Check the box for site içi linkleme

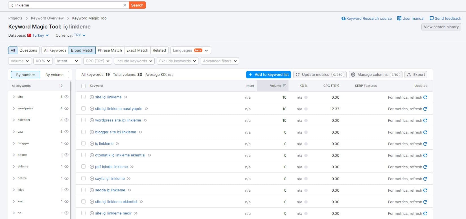[83, 97]
